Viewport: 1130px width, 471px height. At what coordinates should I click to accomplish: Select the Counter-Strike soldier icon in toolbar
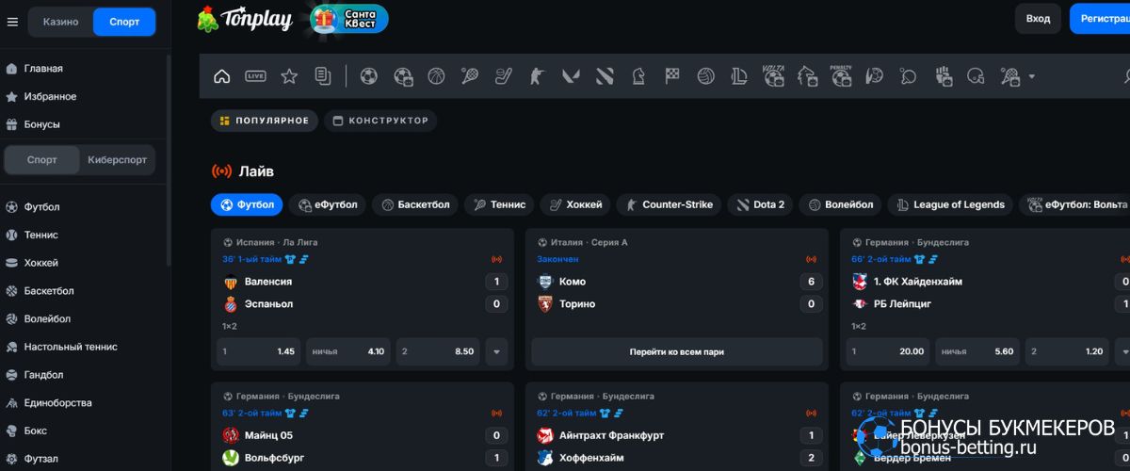[537, 76]
